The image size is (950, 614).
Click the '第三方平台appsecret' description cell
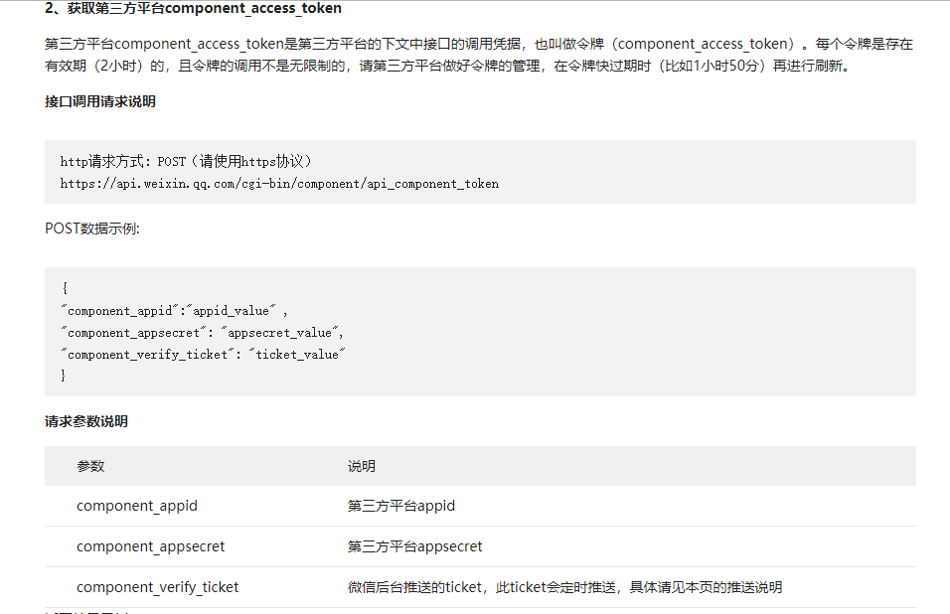414,546
